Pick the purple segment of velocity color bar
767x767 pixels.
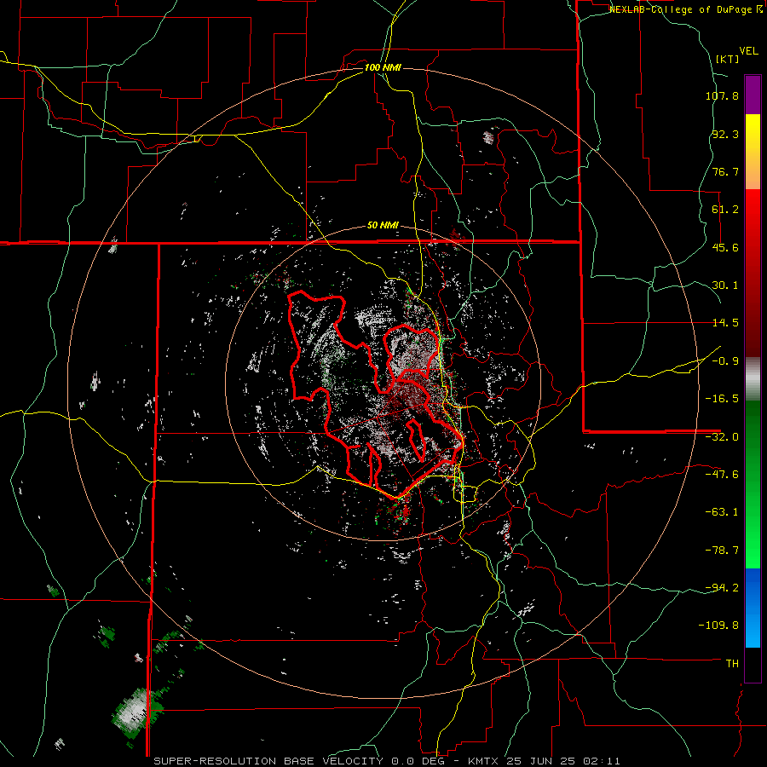pos(753,95)
